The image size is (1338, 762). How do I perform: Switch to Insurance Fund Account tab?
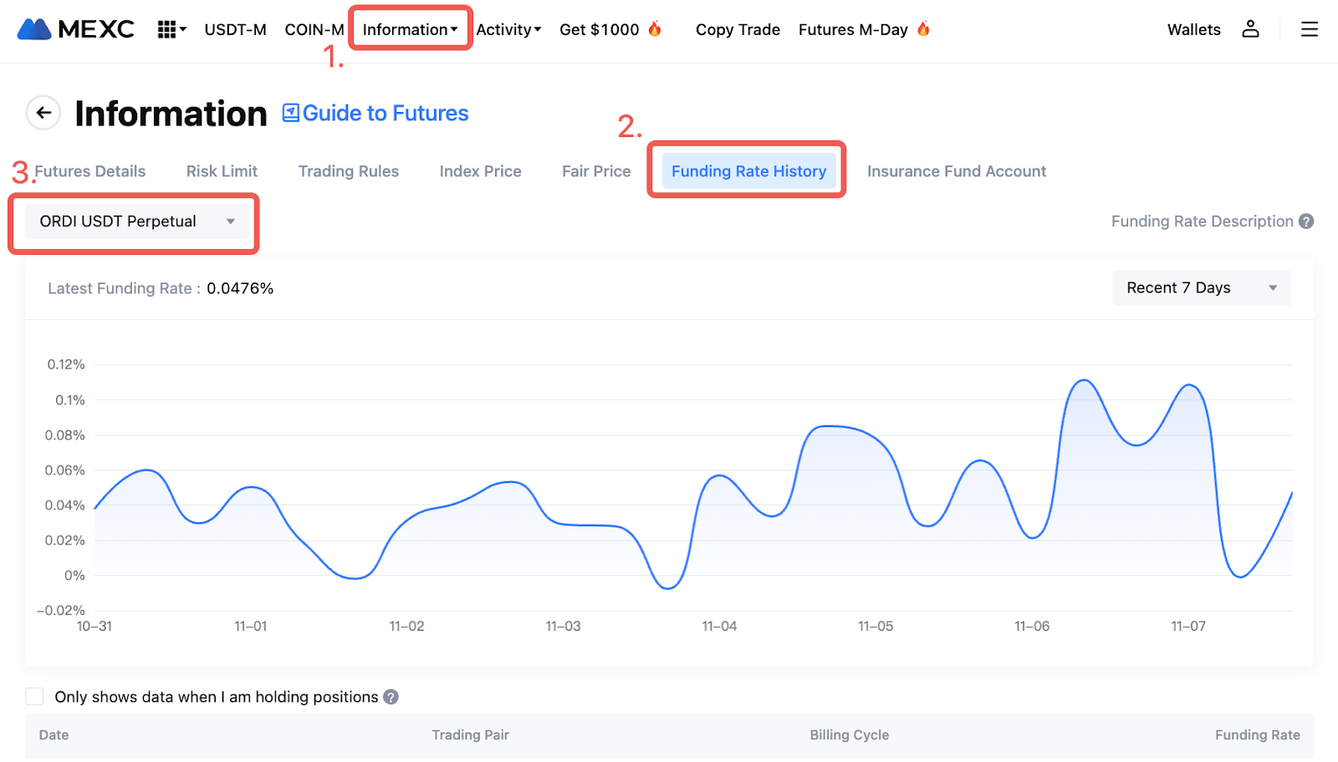point(957,171)
